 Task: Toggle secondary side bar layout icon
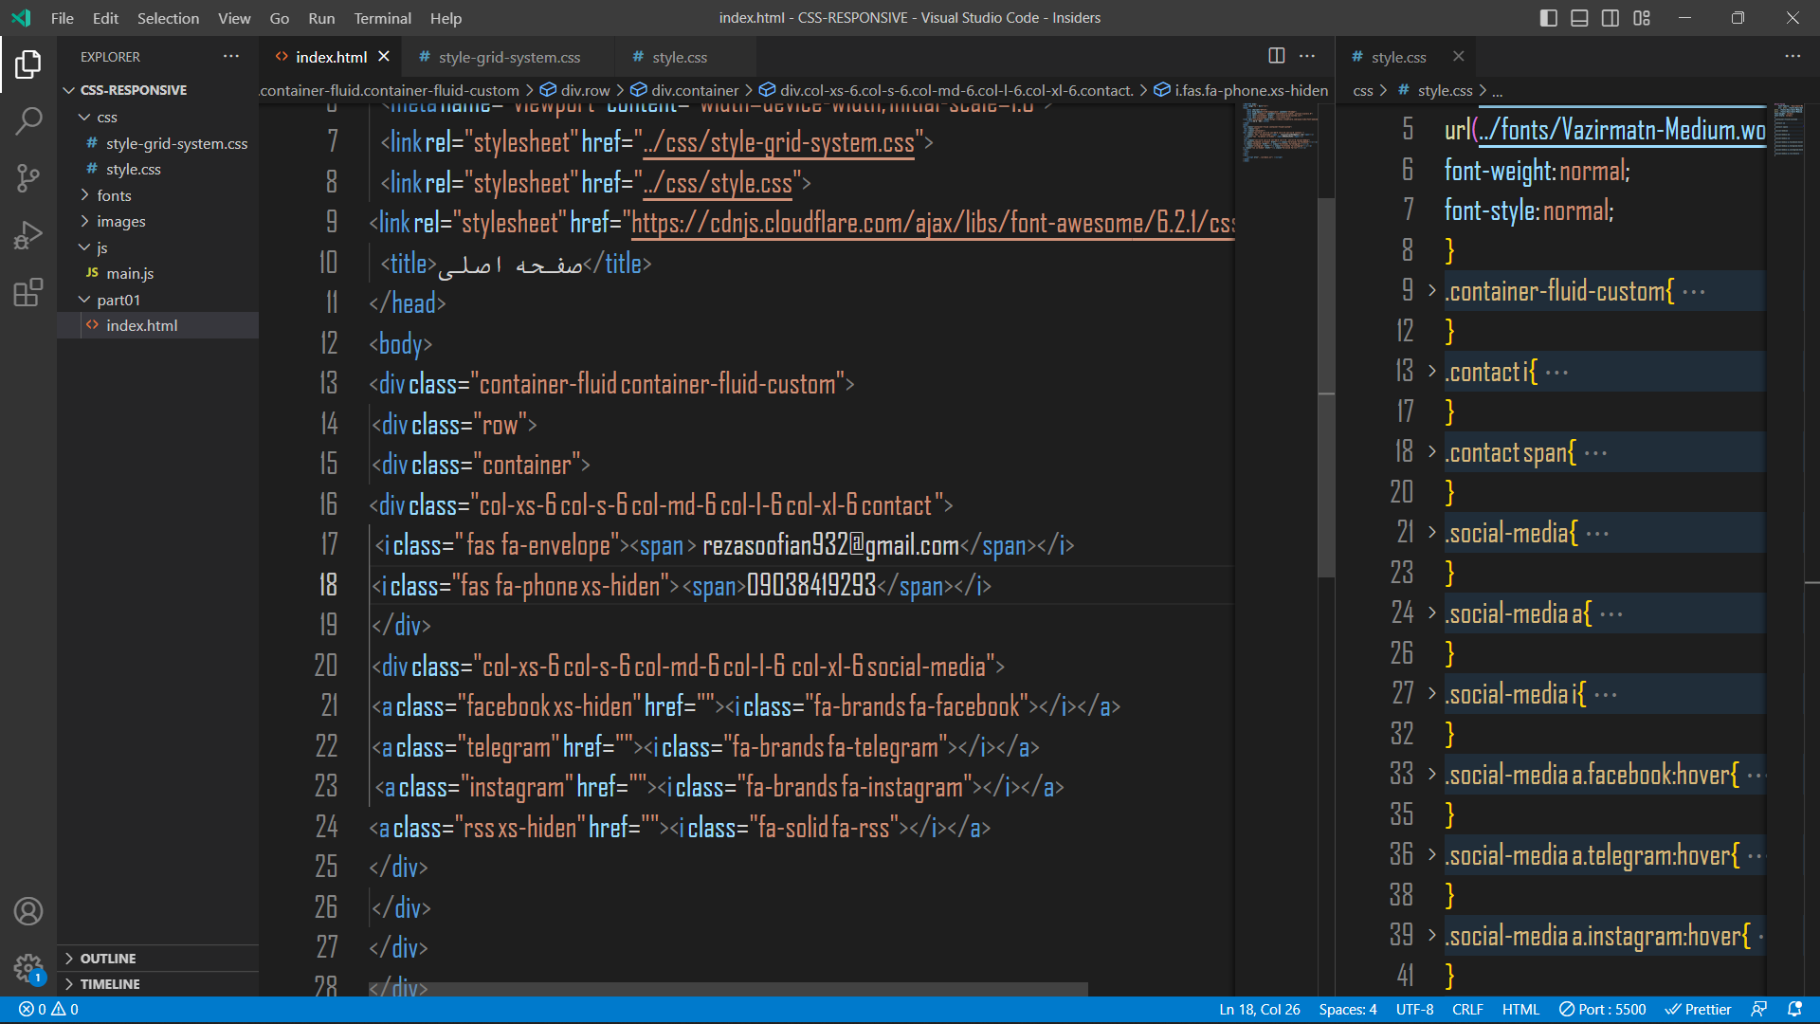(x=1611, y=18)
